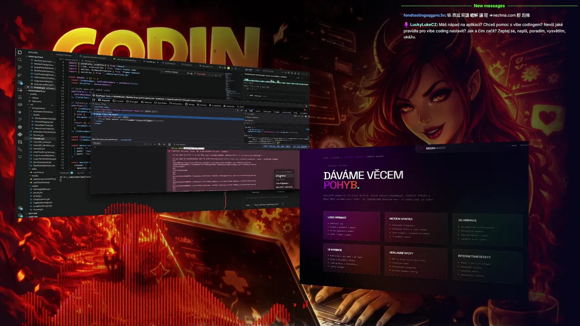
Task: Click the New messages divider label in chat
Action: tap(489, 6)
